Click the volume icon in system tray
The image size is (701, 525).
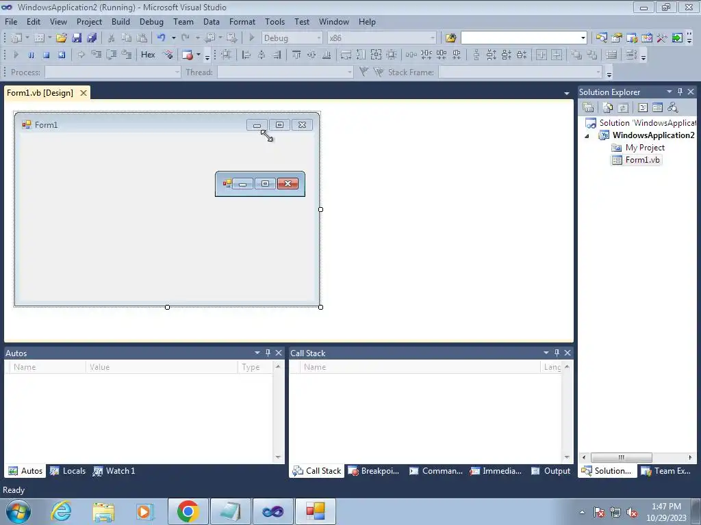(632, 512)
